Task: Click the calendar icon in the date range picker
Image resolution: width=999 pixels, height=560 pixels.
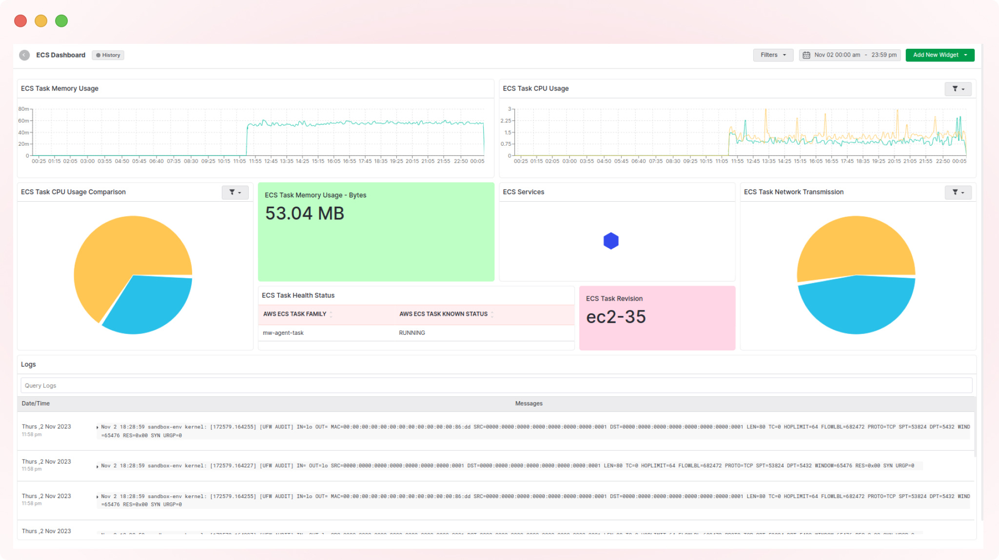Action: [x=807, y=55]
